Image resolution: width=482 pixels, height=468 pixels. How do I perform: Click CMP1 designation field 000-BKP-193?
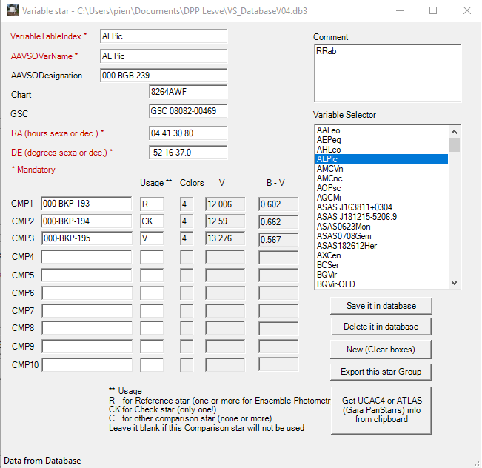click(x=87, y=204)
